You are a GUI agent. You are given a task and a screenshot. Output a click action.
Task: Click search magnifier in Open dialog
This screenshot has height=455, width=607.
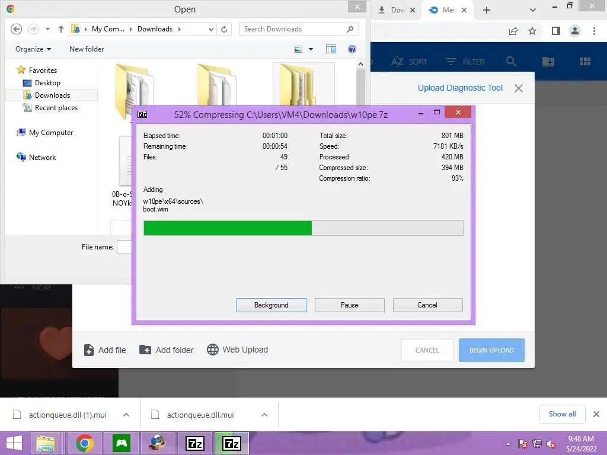tap(350, 29)
